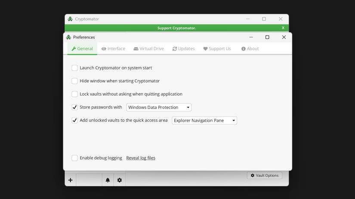The height and width of the screenshot is (199, 355).
Task: Open the Interface tab
Action: coord(113,48)
